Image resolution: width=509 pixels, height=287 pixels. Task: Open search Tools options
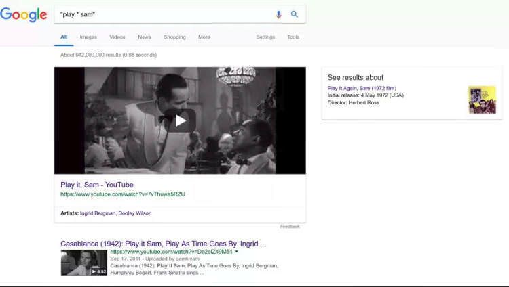click(x=293, y=37)
